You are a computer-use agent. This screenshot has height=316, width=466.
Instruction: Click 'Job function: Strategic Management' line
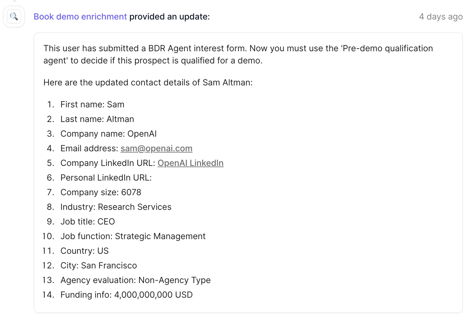[133, 236]
